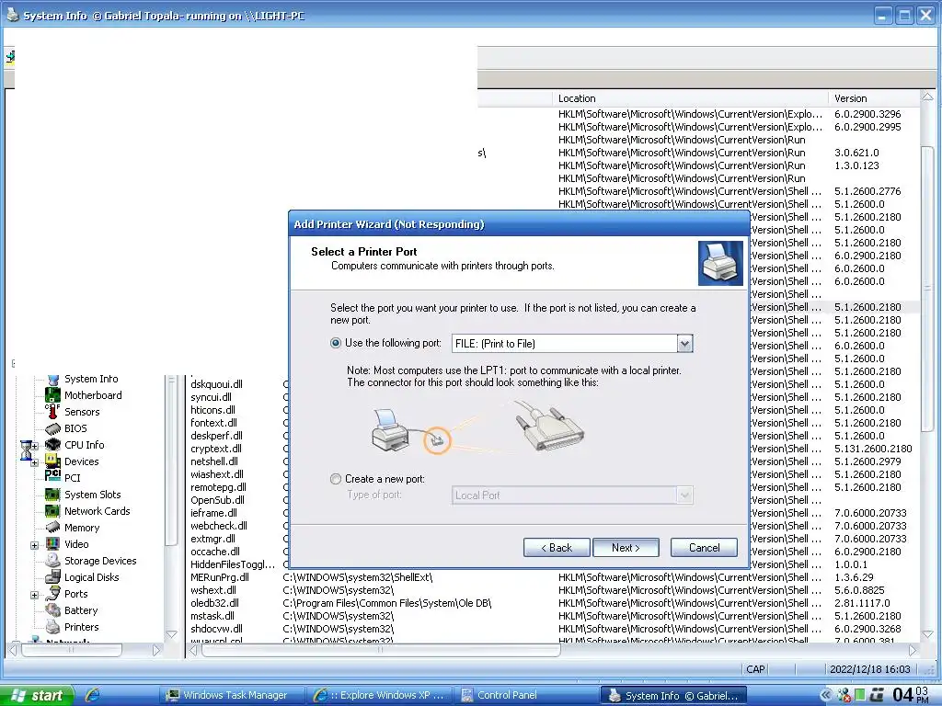Click the CAP indicator in status bar
This screenshot has height=706, width=942.
(x=755, y=669)
